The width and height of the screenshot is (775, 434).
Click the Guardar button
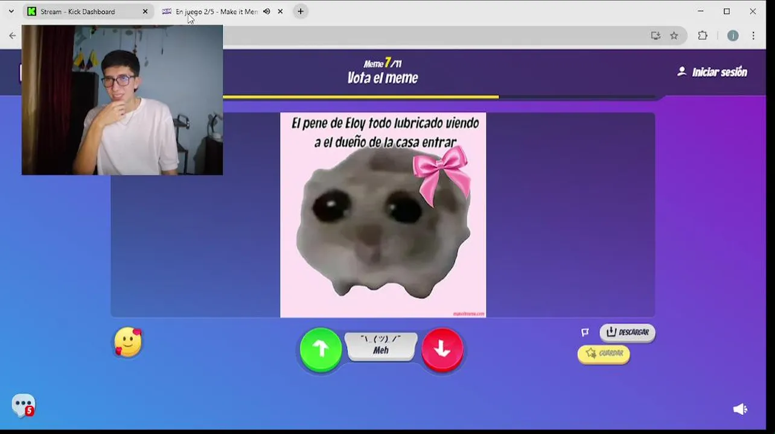pyautogui.click(x=604, y=353)
